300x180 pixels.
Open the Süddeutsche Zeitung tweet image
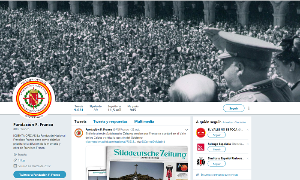coord(137,163)
